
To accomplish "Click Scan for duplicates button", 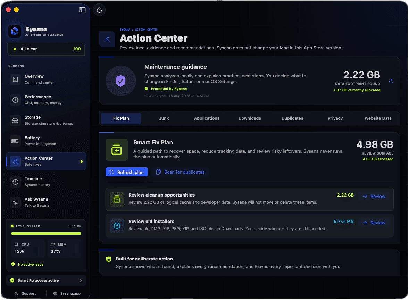I will click(180, 172).
